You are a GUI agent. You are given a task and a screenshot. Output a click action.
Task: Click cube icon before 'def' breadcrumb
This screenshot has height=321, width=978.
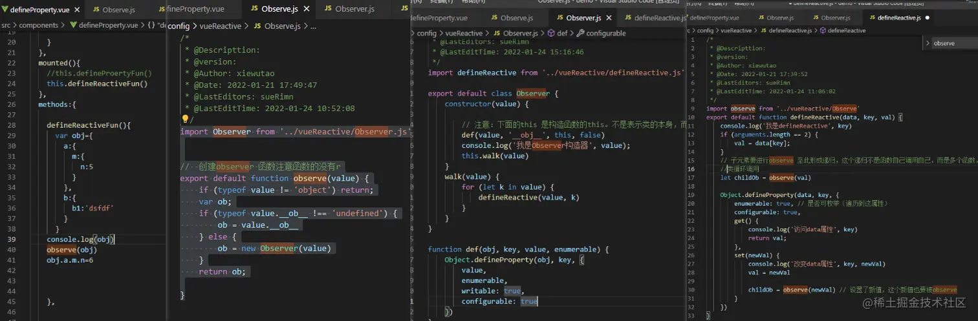(x=551, y=33)
